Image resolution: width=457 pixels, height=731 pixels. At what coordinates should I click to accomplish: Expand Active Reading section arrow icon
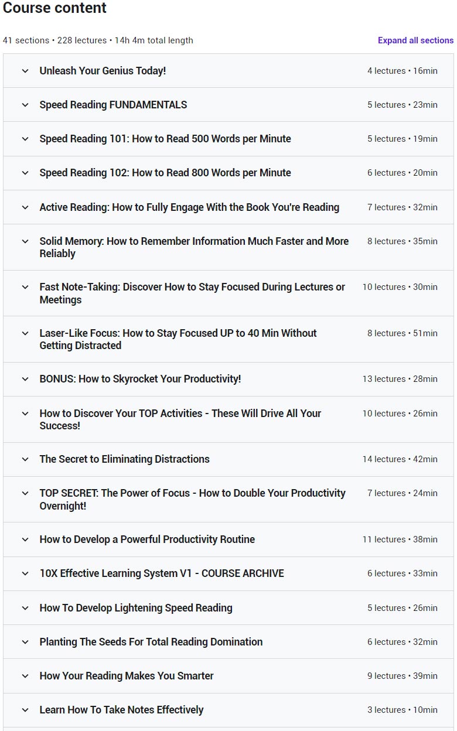(x=25, y=207)
